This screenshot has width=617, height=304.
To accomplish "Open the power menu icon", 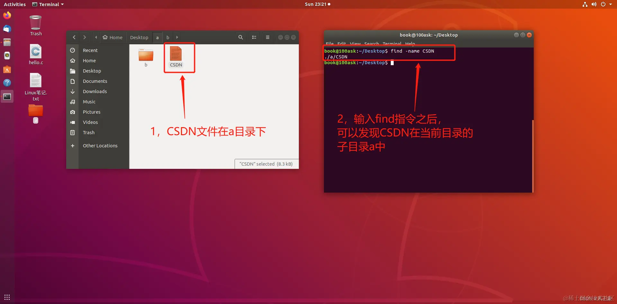I will [x=603, y=4].
